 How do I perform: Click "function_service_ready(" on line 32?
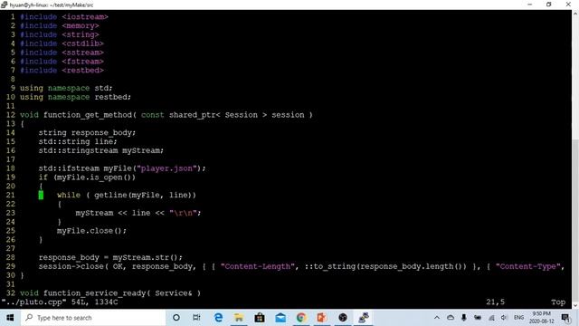97,293
